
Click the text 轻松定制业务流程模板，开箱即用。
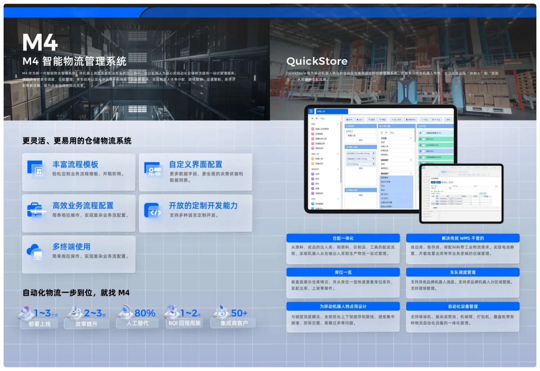point(89,174)
